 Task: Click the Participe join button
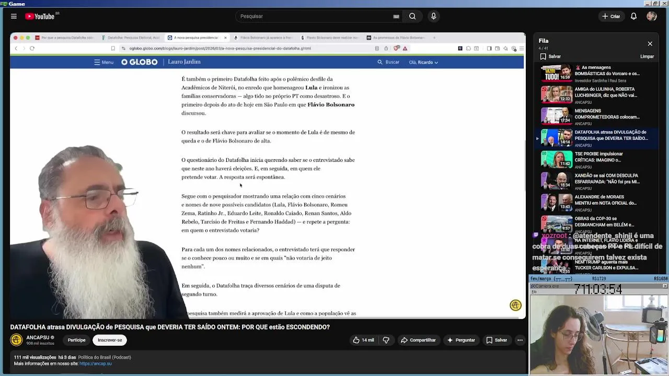pyautogui.click(x=76, y=340)
